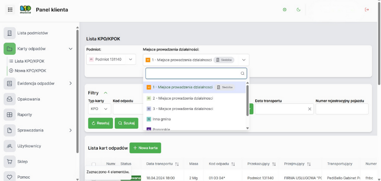The width and height of the screenshot is (381, 181).
Task: Open Opakowania menu item
Action: tap(29, 99)
